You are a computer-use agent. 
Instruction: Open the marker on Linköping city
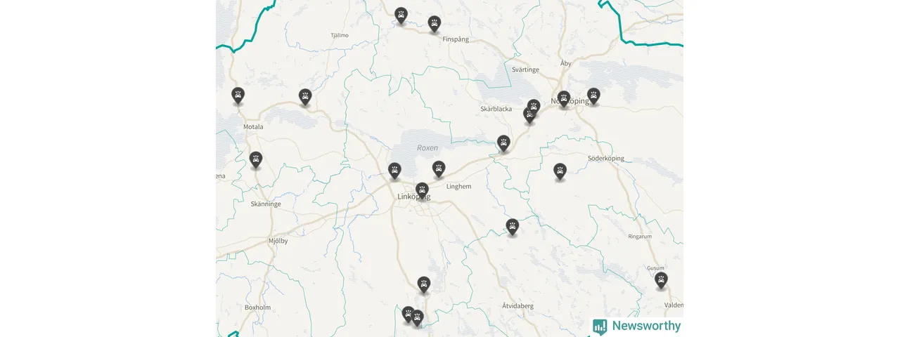422,190
